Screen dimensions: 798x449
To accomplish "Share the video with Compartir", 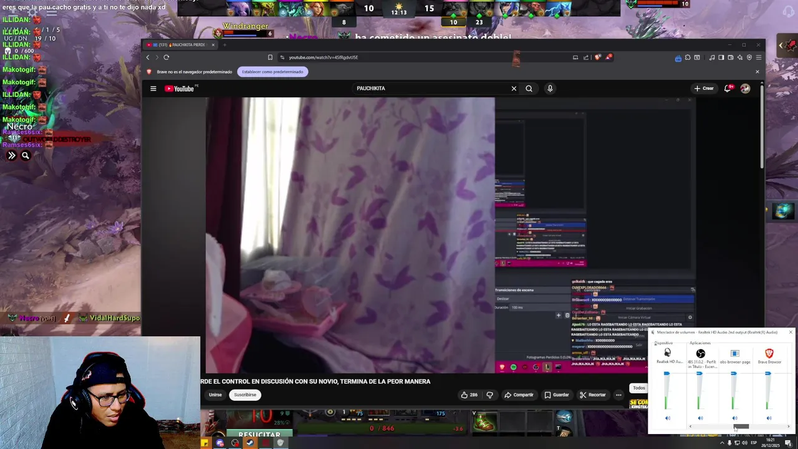I will pos(519,395).
